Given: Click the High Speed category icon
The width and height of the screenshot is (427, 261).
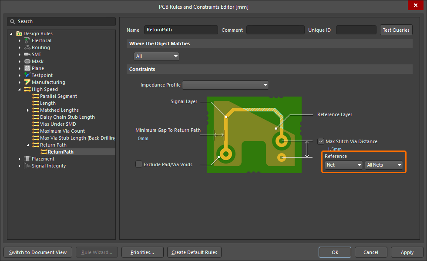Looking at the screenshot, I should [27, 89].
